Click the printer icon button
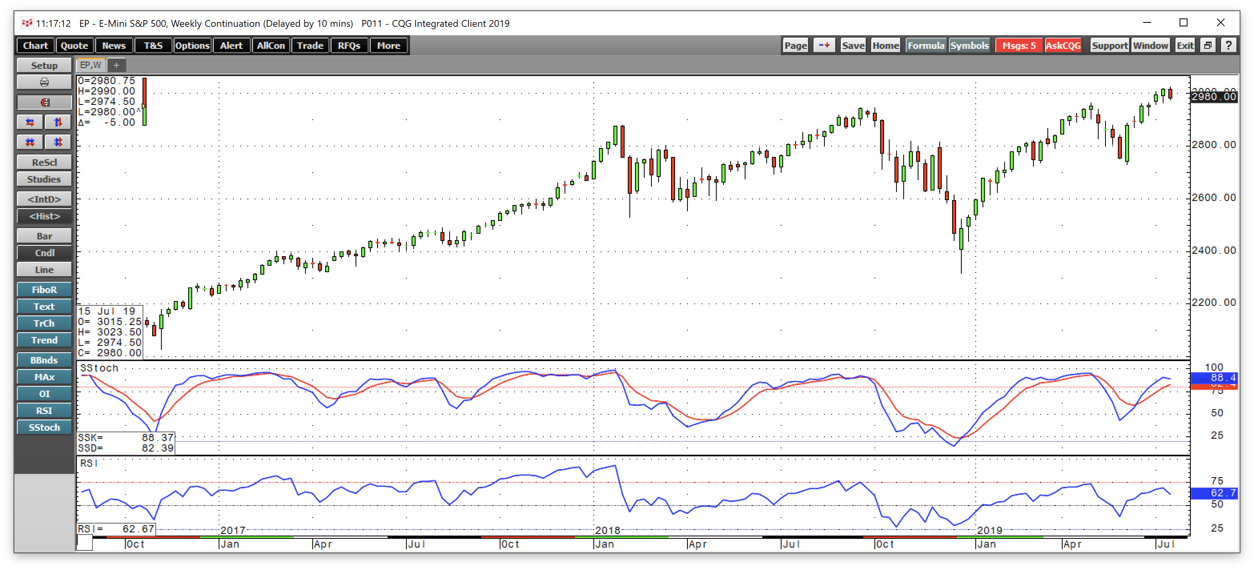Screen dimensions: 1254x570 point(44,82)
